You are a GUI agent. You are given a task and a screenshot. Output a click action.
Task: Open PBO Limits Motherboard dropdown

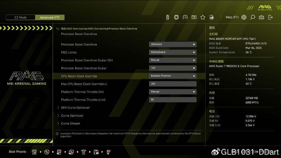173,52
